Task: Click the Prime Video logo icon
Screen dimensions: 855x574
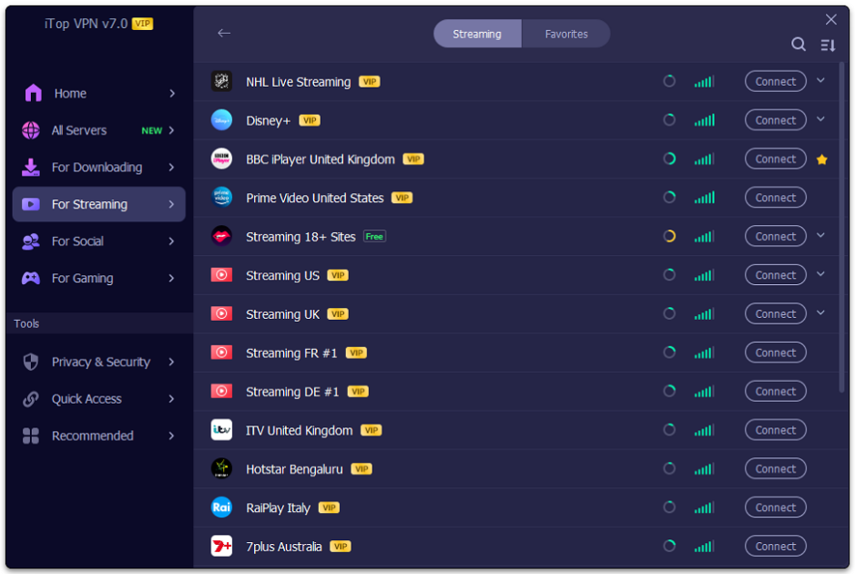Action: tap(221, 198)
